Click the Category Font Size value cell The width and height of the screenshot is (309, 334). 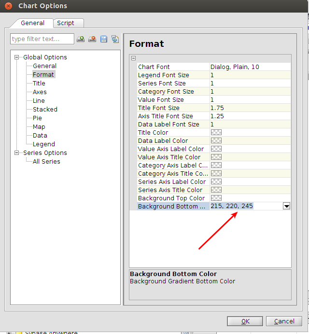pyautogui.click(x=250, y=91)
